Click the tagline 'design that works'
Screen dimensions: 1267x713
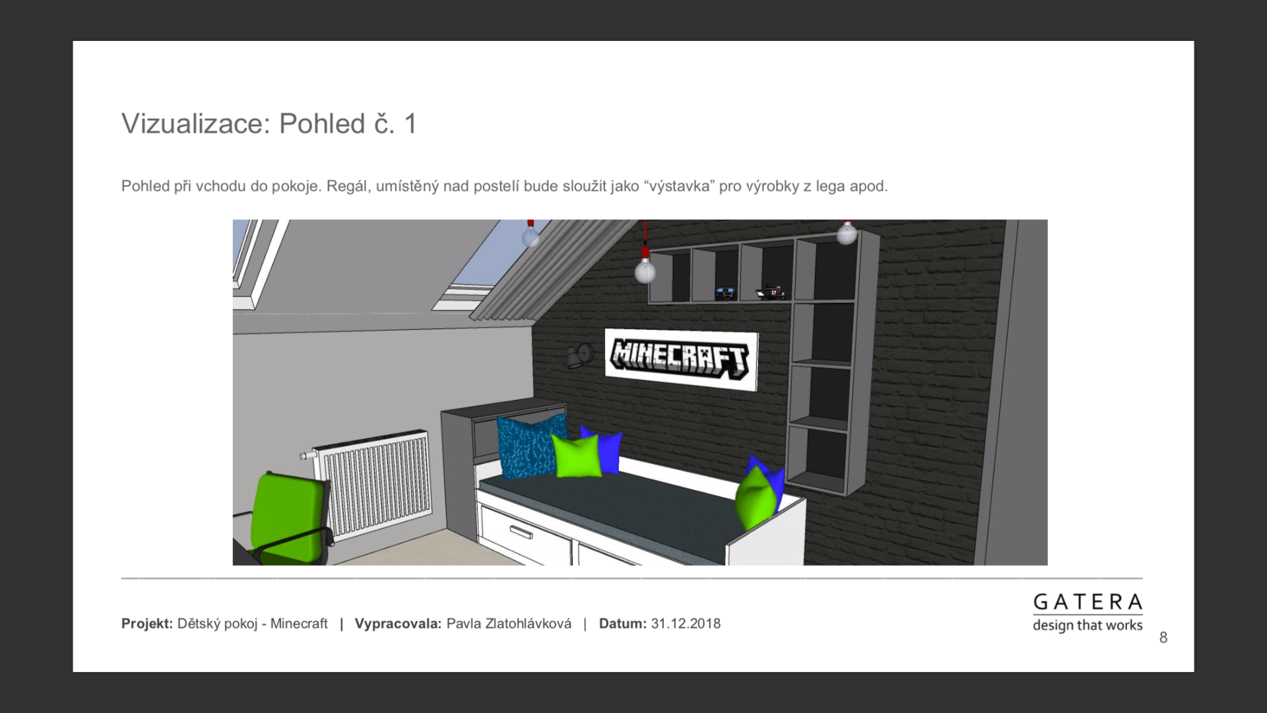(x=1088, y=625)
